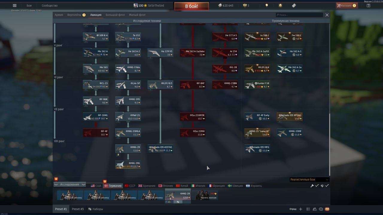Click the В бой! battle button

pyautogui.click(x=191, y=6)
